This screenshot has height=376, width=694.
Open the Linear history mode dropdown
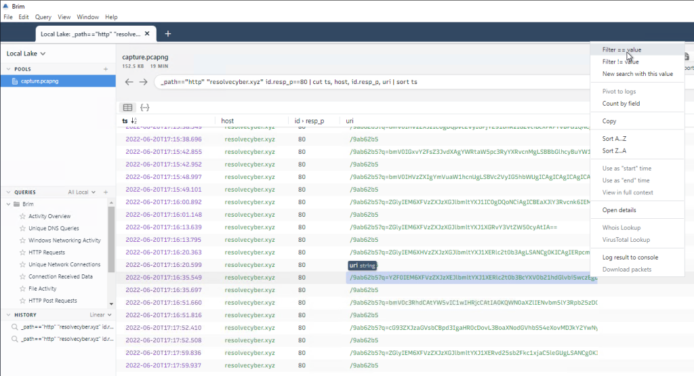coord(100,315)
